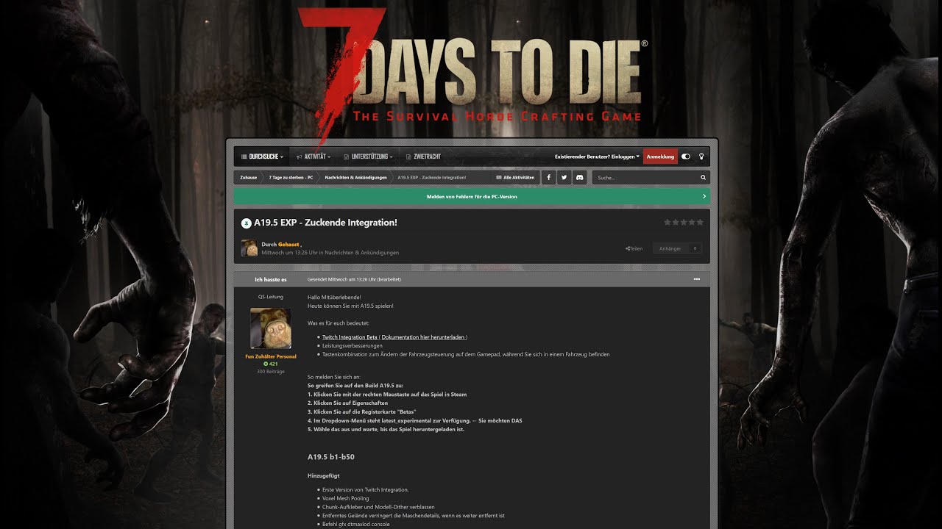Click '2. Klicken Sie auf Eigenschaften' step

[x=347, y=403]
